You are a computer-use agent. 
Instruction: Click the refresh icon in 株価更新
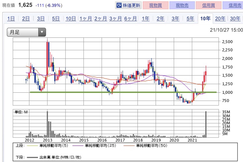119,6
